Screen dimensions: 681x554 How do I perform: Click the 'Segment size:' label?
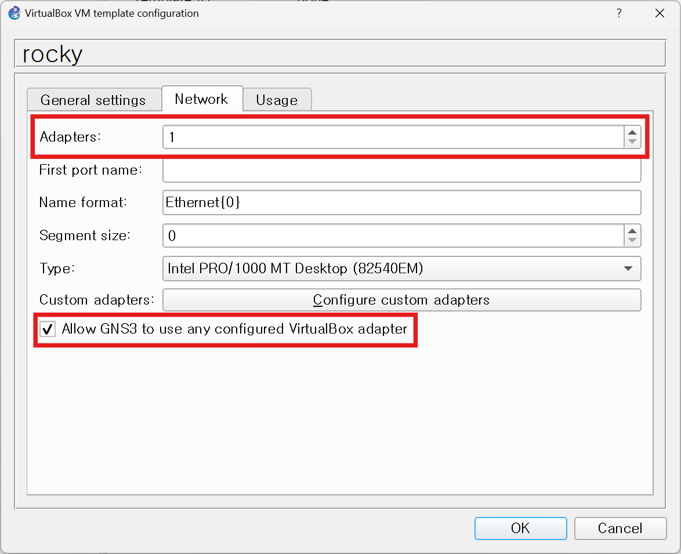point(85,236)
